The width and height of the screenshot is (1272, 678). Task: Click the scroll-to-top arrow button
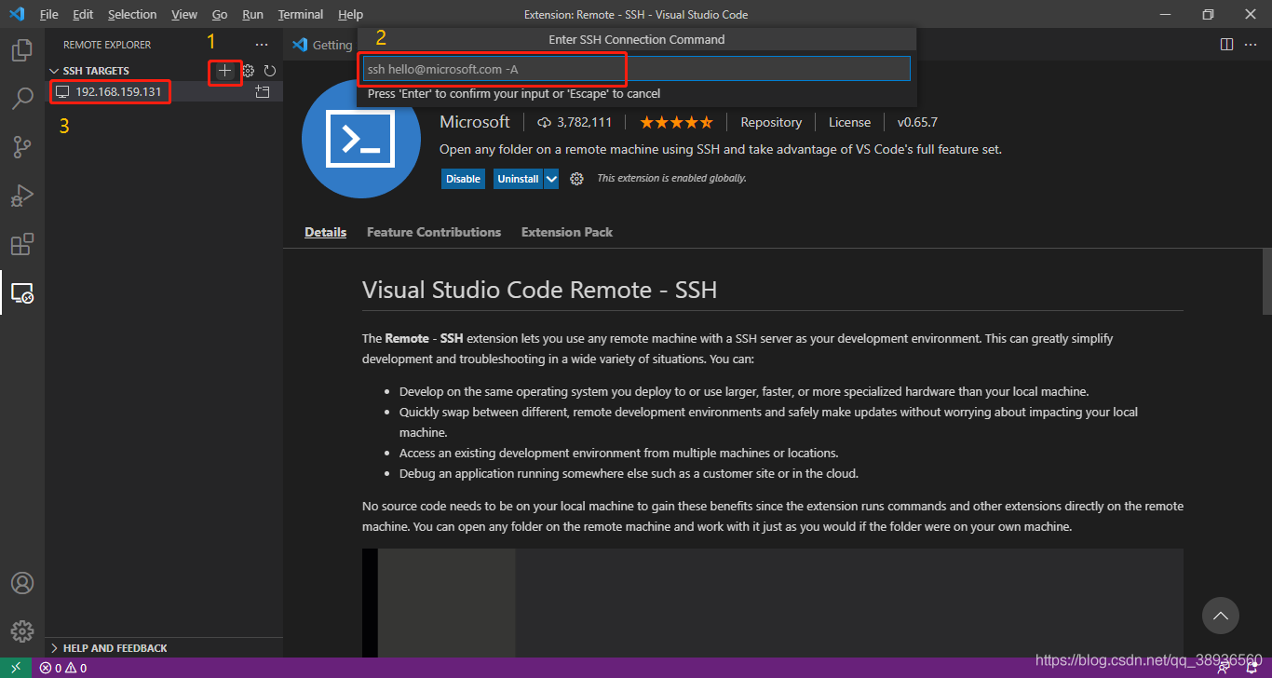1221,616
